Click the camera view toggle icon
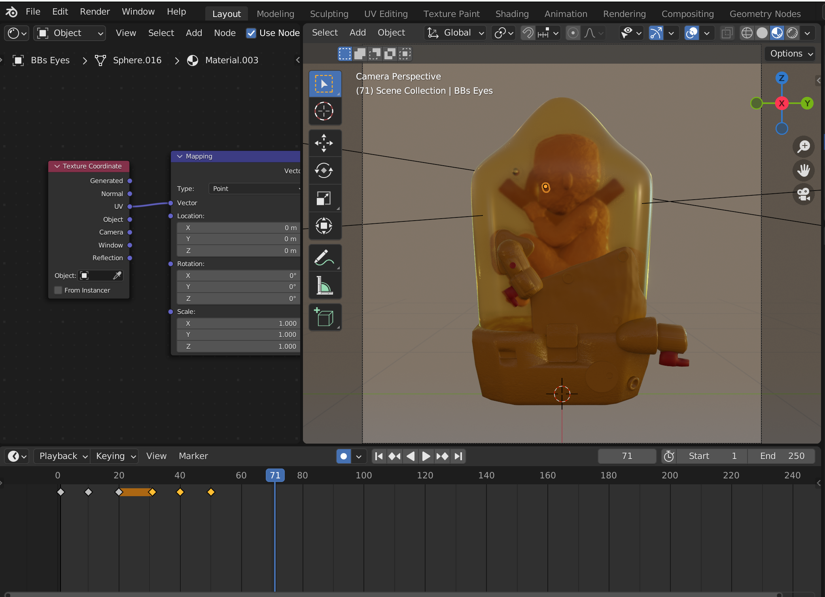The image size is (825, 597). 803,195
